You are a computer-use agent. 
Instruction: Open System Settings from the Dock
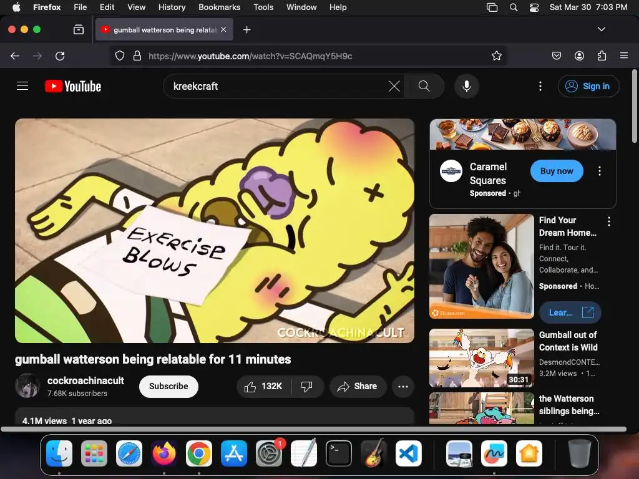click(269, 453)
